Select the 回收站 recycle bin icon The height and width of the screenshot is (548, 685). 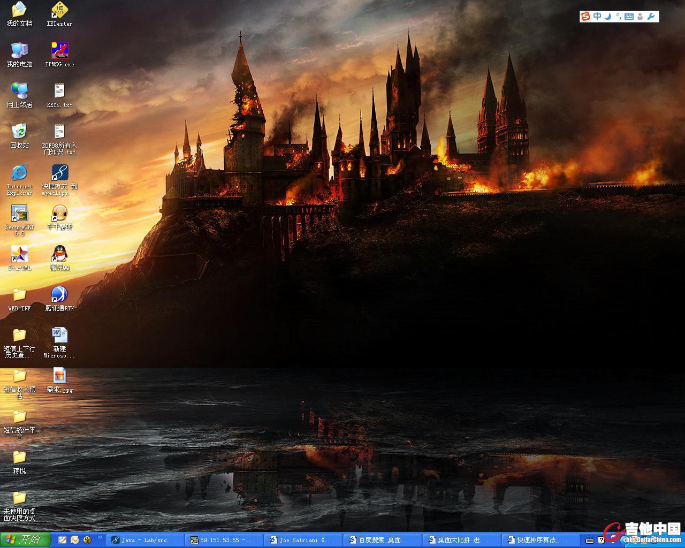(19, 131)
